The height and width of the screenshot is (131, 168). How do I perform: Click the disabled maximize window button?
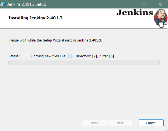pyautogui.click(x=144, y=4)
